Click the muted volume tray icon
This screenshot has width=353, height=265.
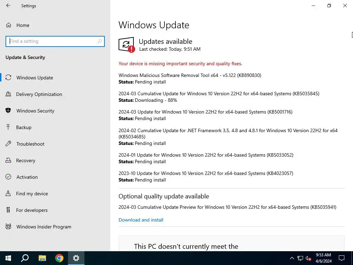click(308, 258)
